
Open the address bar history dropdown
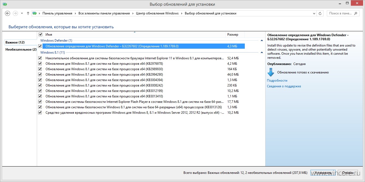pos(314,13)
